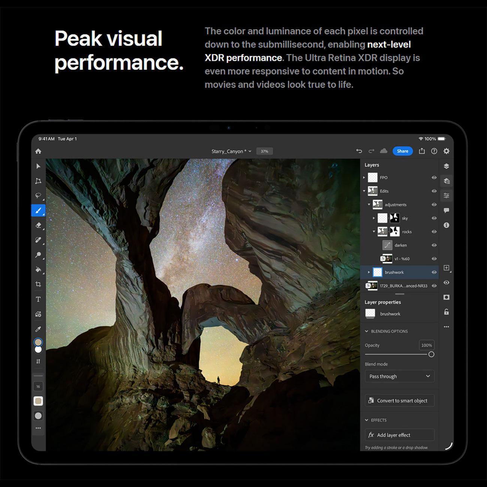Collapse the Blending Options section
The width and height of the screenshot is (487, 487).
pyautogui.click(x=367, y=331)
